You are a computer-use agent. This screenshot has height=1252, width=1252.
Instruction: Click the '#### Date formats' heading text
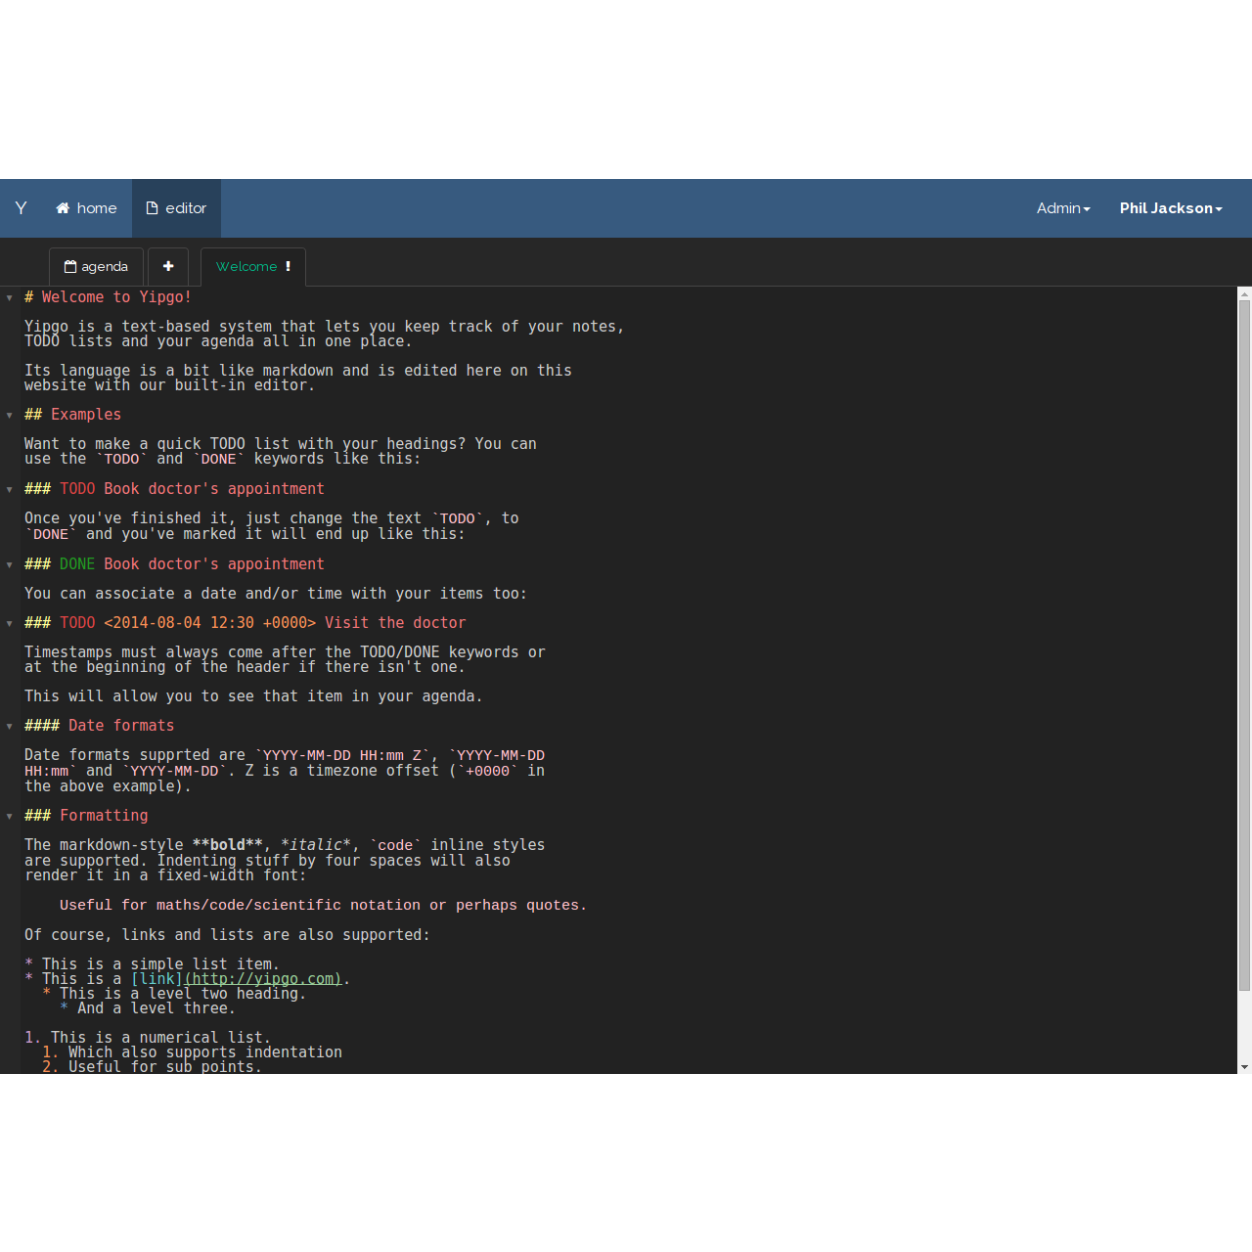(x=99, y=726)
